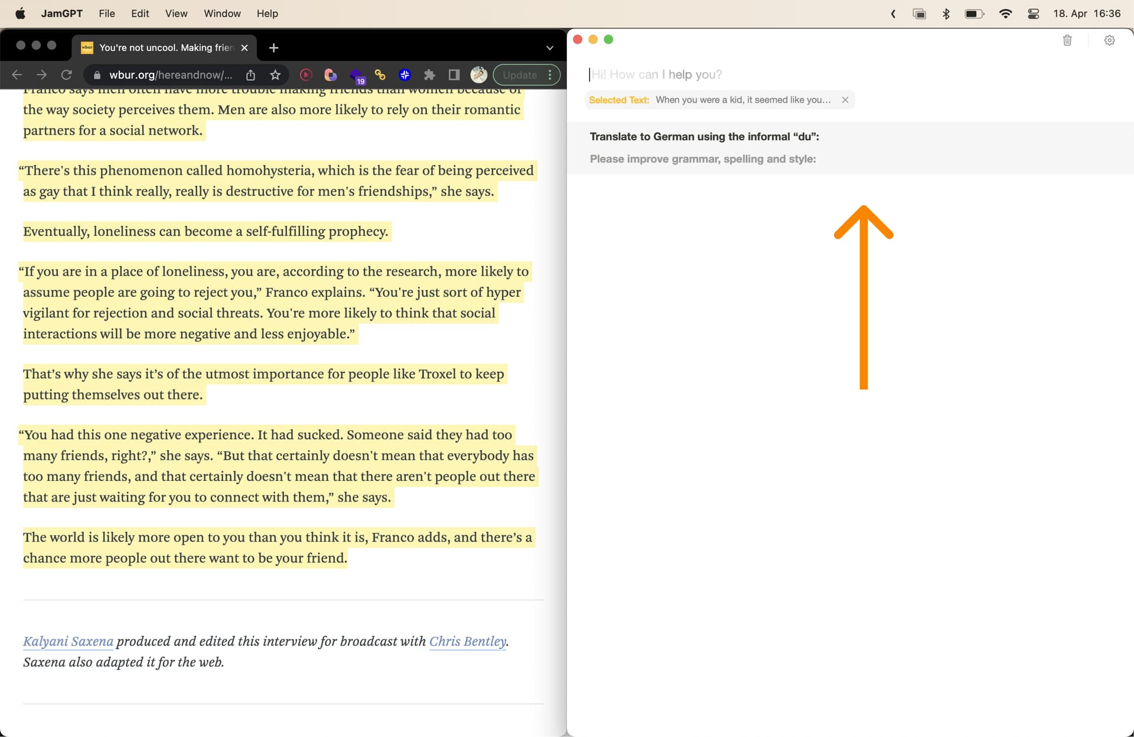Open the screen mirroring menu bar icon
The width and height of the screenshot is (1134, 737).
(920, 14)
